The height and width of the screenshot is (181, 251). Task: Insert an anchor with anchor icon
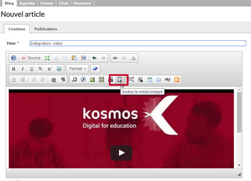coord(133,58)
